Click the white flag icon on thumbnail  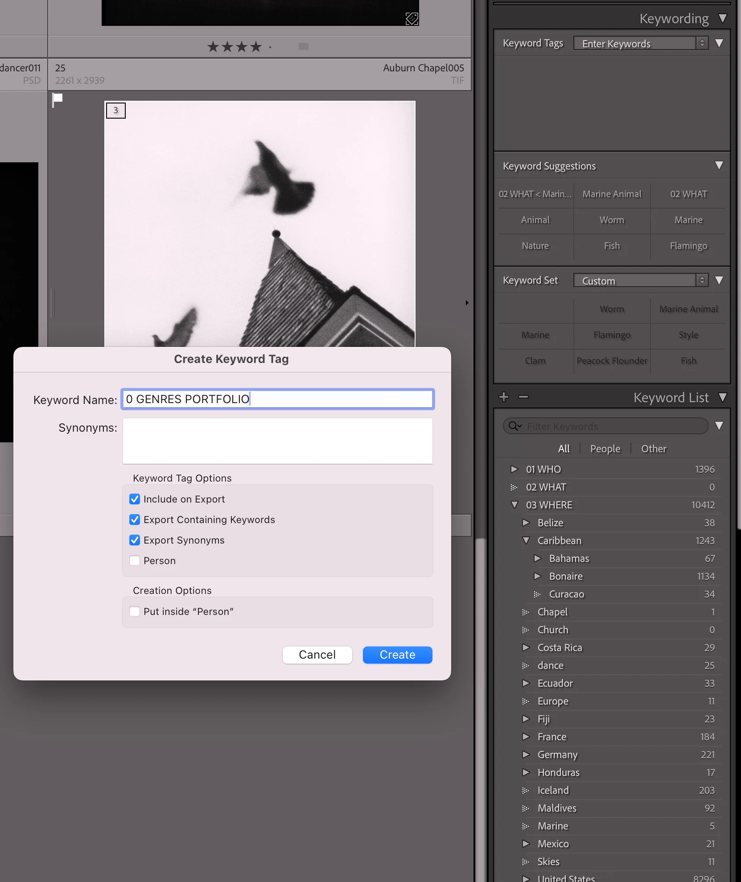coord(57,99)
